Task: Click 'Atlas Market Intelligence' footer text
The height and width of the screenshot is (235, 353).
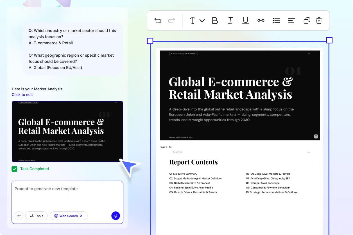Action: click(181, 137)
